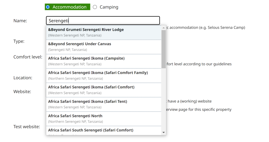269x142 pixels.
Task: Click the Type: field label
Action: point(19,41)
